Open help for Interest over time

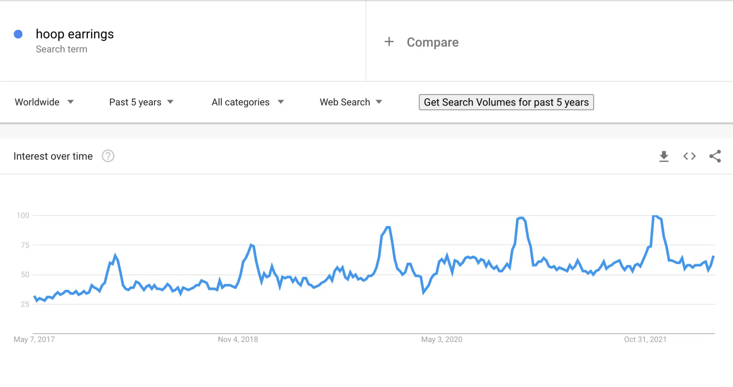108,156
